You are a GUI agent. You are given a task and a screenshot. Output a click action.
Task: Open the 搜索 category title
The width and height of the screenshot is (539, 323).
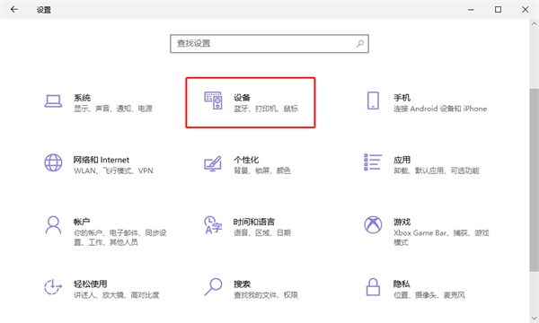(x=242, y=284)
